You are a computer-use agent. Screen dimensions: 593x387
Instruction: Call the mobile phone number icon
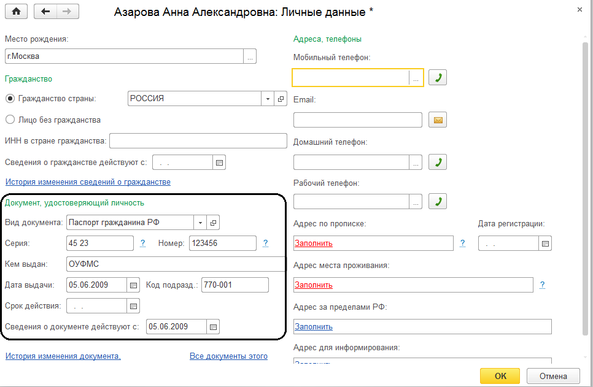[x=437, y=78]
